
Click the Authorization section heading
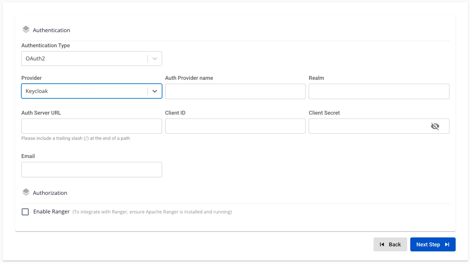pos(50,193)
